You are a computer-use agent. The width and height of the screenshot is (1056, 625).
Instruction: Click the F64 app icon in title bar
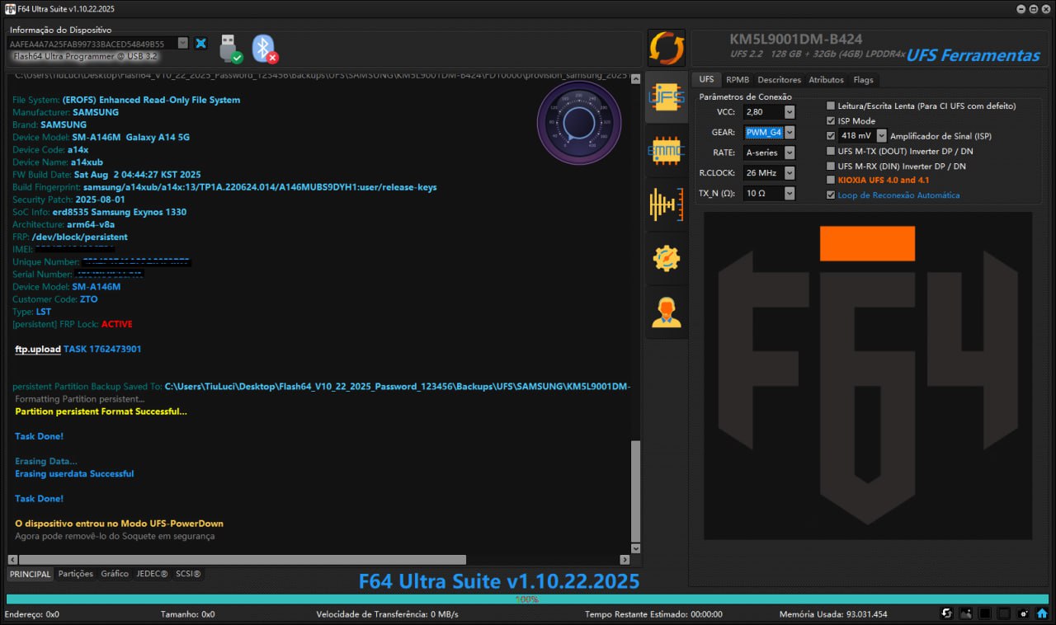[x=9, y=8]
